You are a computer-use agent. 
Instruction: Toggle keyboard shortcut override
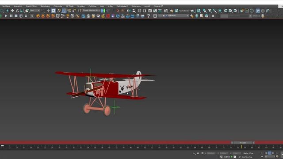(x=54, y=11)
